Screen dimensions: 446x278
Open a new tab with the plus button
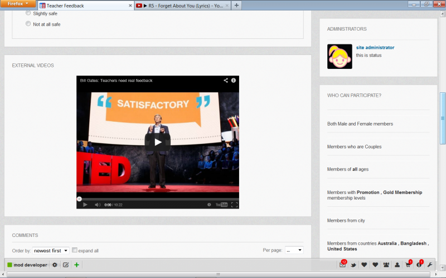coord(236,6)
